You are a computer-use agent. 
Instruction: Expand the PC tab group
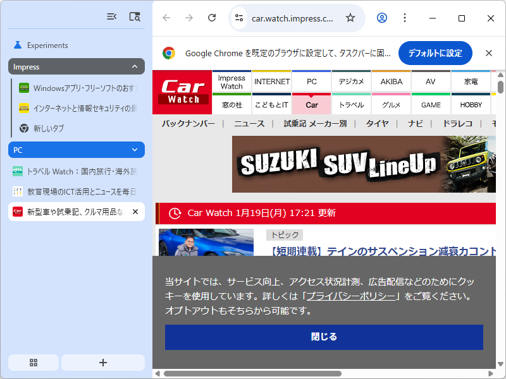pos(135,150)
